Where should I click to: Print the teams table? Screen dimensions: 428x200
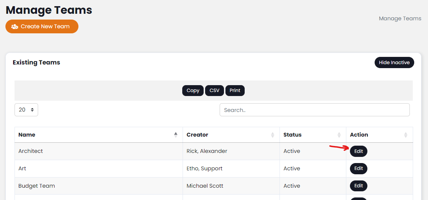point(235,91)
